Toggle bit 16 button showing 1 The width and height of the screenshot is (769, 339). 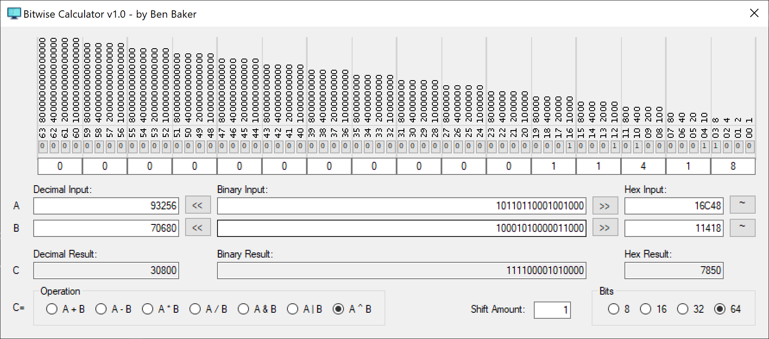click(570, 146)
